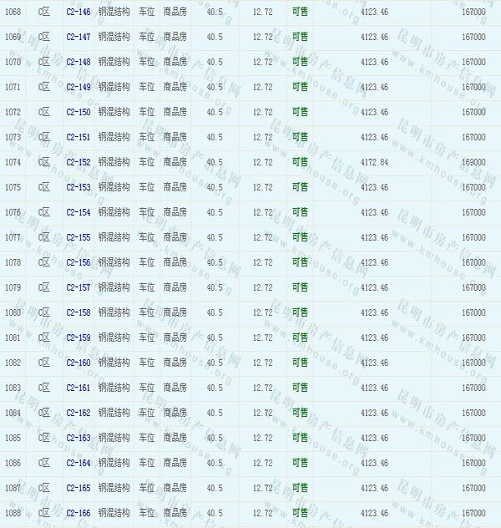
Task: Click the 4172.84 unit price cell
Action: (x=374, y=162)
